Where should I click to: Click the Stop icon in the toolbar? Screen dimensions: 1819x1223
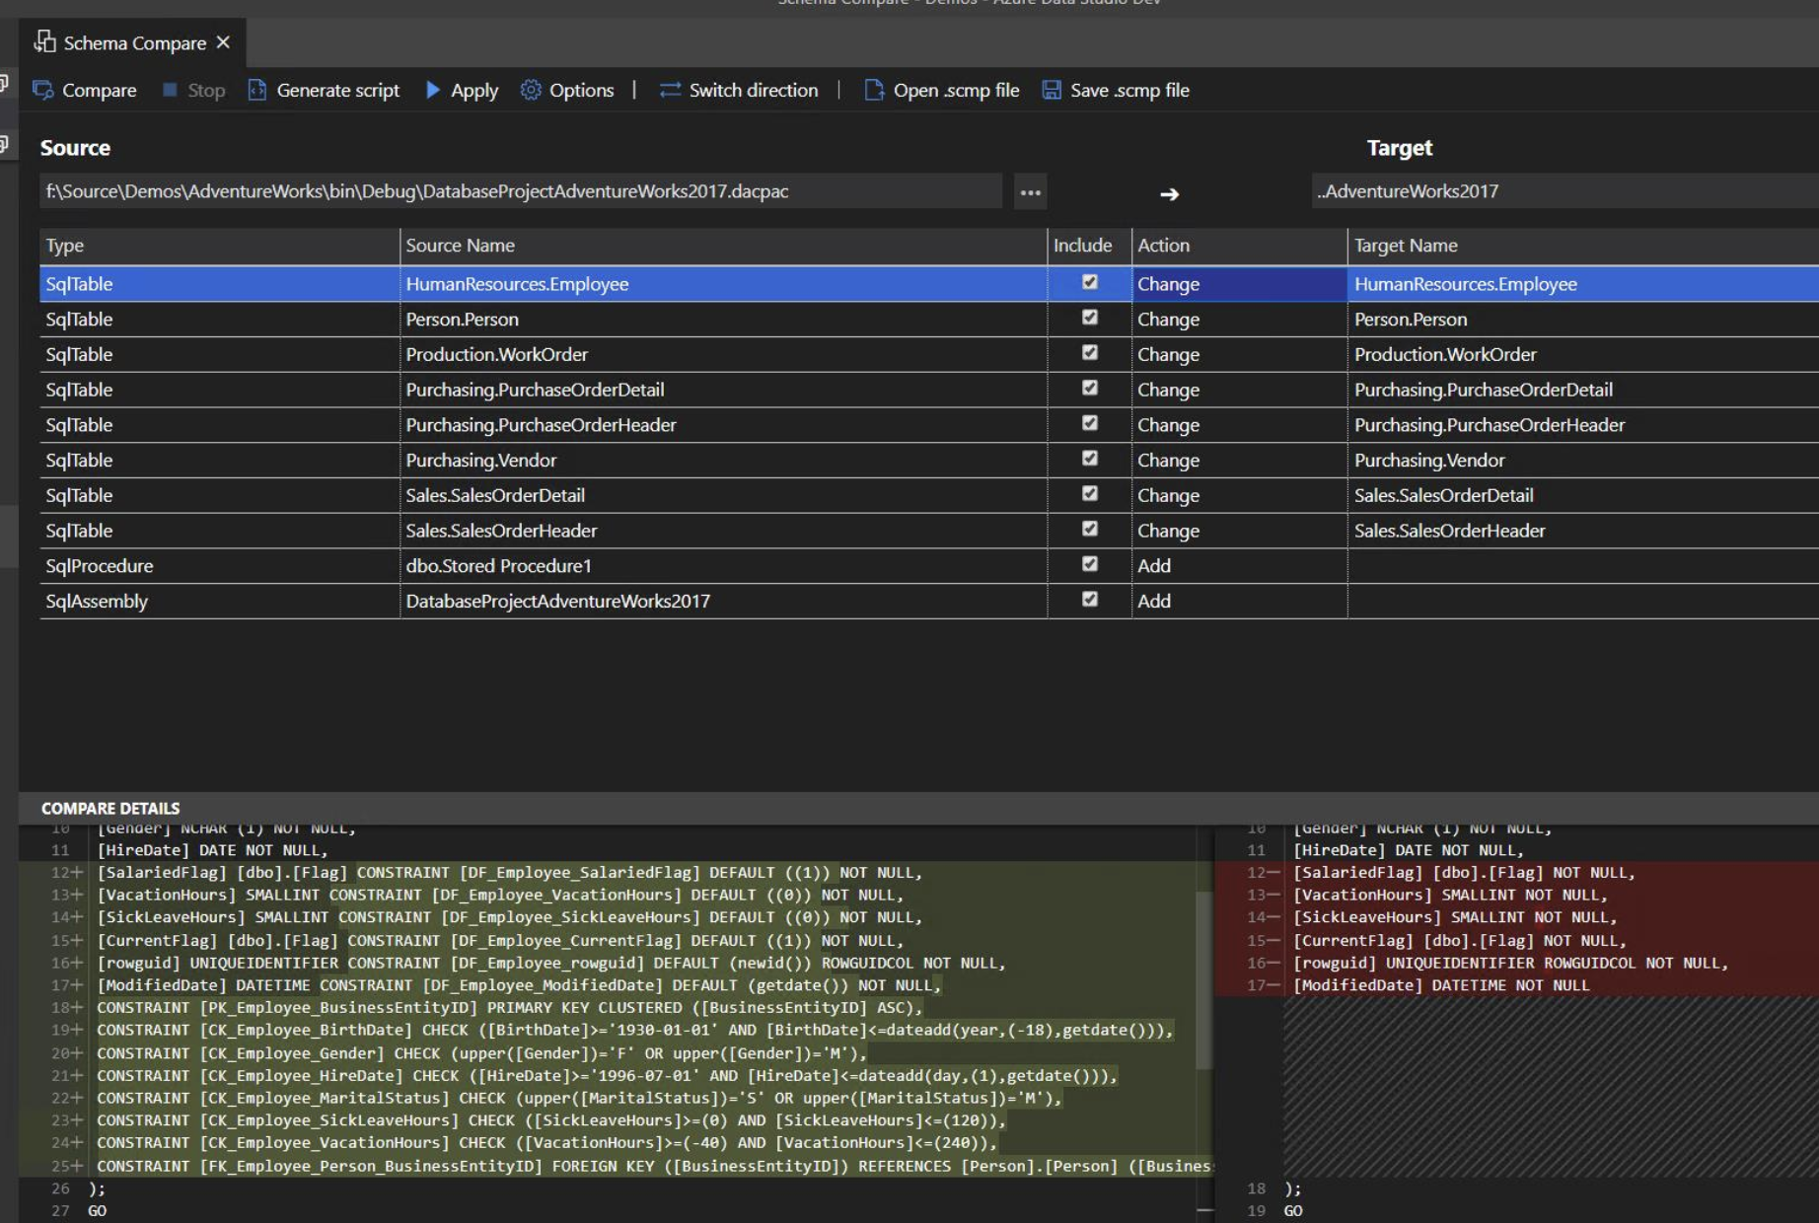(x=170, y=90)
